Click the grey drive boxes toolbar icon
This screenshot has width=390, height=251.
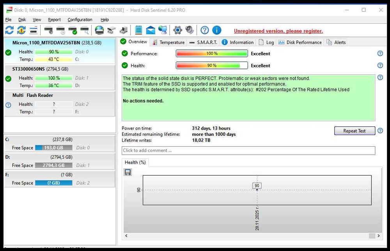click(111, 30)
